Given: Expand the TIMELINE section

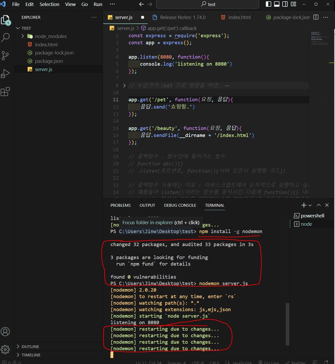Looking at the screenshot, I should click(18, 355).
